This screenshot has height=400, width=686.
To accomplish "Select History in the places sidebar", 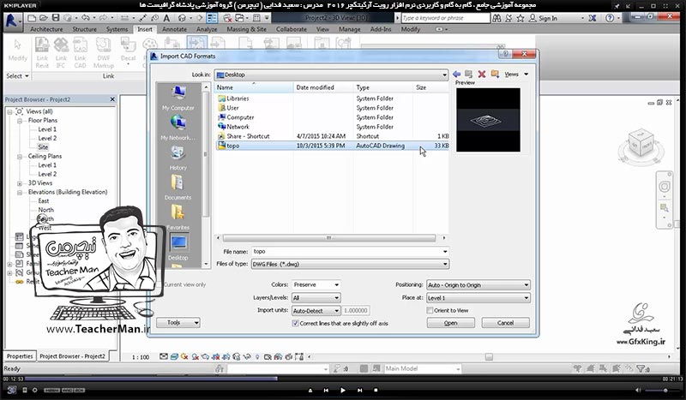I will click(x=178, y=158).
